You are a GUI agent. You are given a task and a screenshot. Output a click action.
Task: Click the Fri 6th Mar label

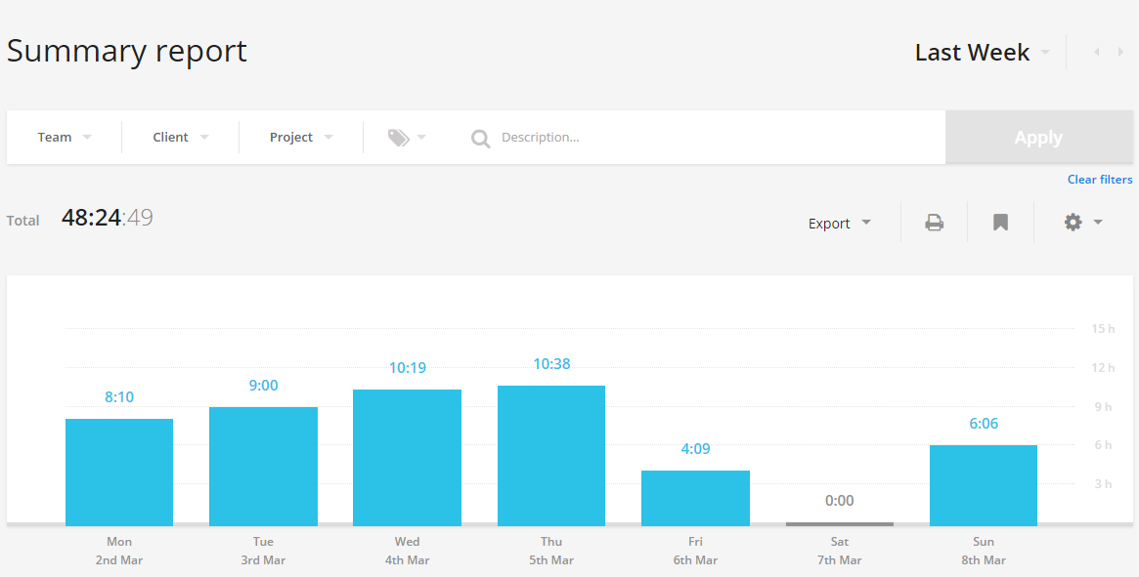tap(695, 551)
